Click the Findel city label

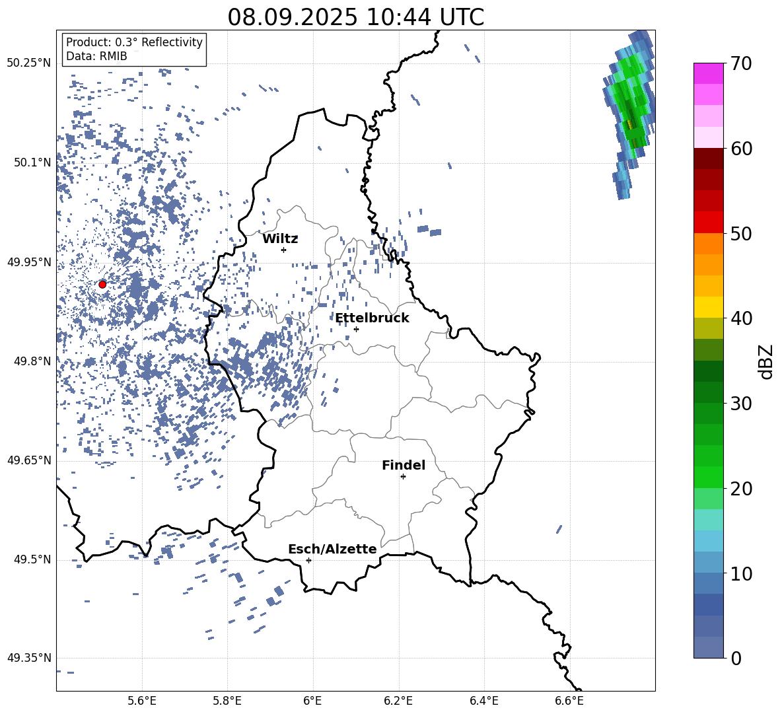tap(404, 465)
